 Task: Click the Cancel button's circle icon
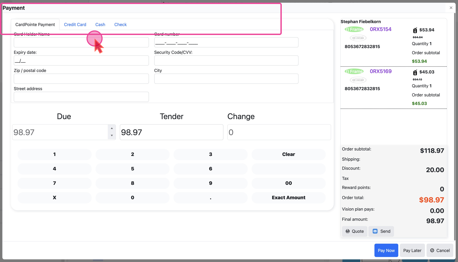point(432,251)
